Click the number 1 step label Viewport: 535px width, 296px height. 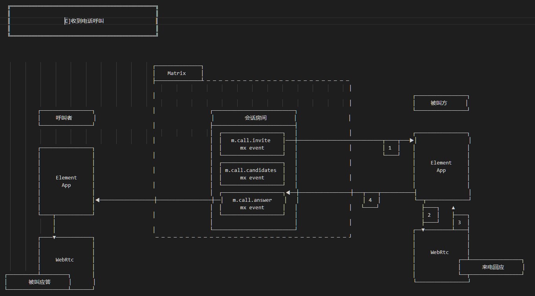(390, 148)
